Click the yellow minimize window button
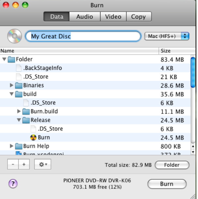The width and height of the screenshot is (198, 199). coord(15,5)
